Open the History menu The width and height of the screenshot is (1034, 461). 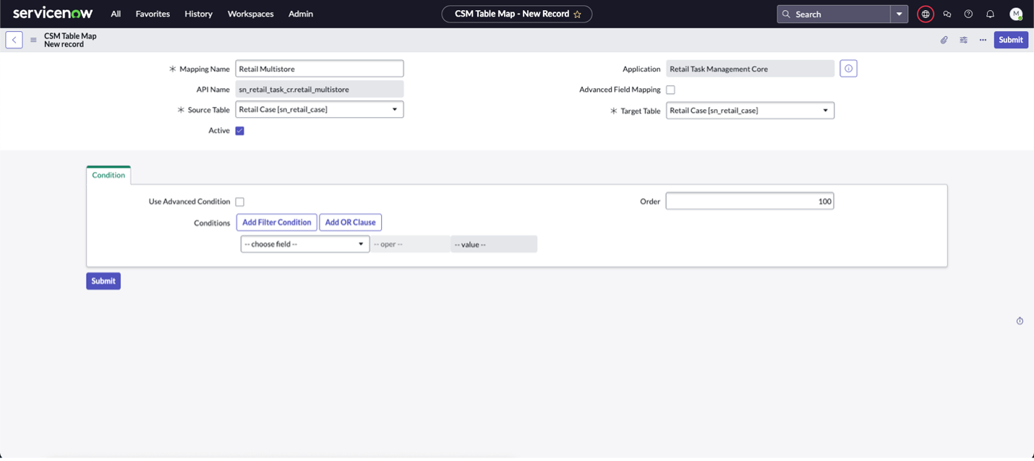(198, 14)
